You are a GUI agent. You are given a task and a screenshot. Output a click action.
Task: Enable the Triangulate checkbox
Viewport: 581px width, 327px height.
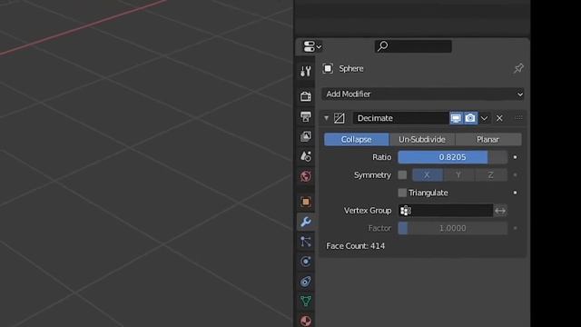click(x=402, y=193)
